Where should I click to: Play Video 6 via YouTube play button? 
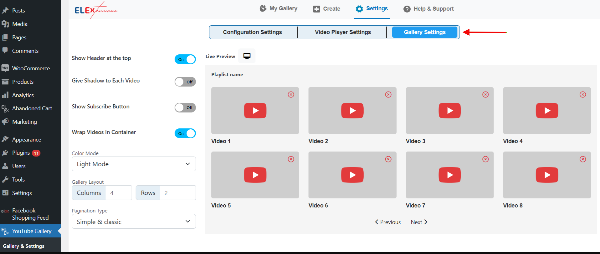click(x=352, y=175)
